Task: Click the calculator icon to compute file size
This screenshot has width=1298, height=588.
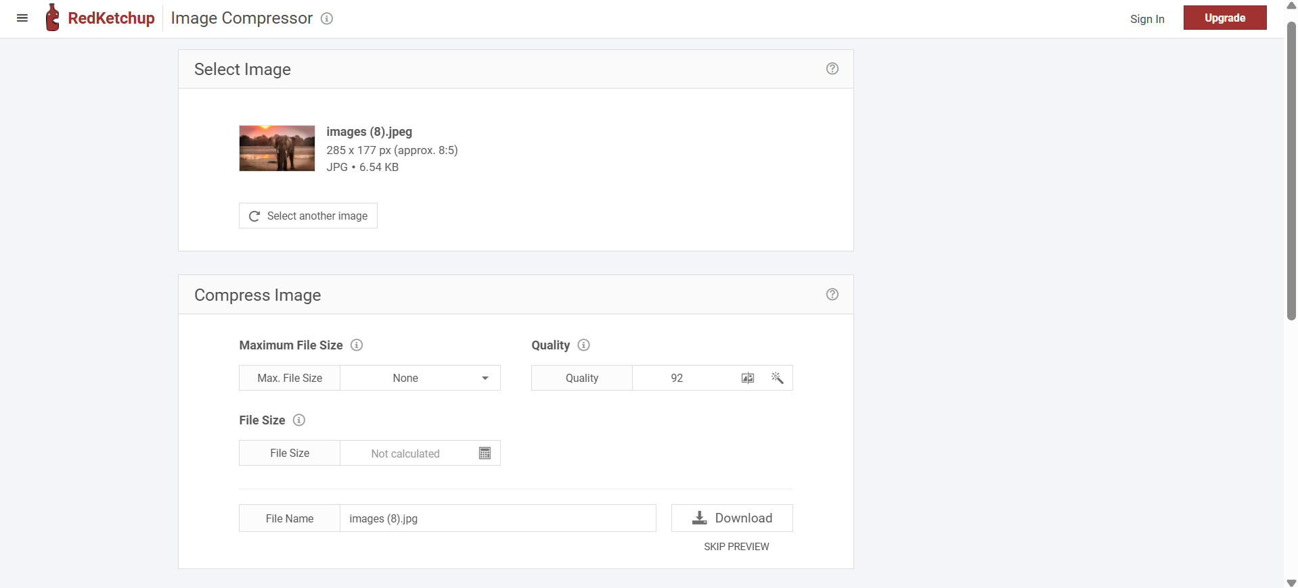Action: tap(485, 454)
